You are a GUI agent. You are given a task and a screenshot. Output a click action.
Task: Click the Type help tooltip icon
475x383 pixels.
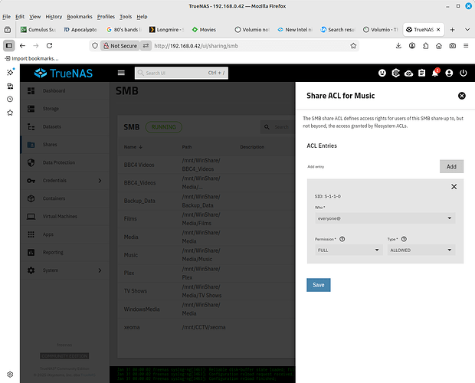click(x=404, y=239)
